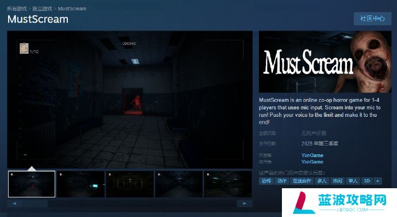Viewport: 397px width, 217px height.
Task: Click the thumbnail strip scrollbar handle
Action: point(35,203)
